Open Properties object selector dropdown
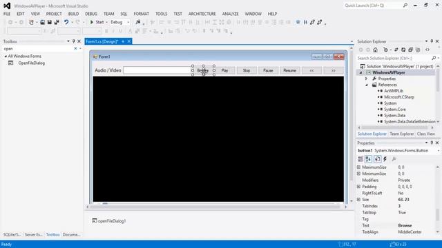The width and height of the screenshot is (442, 248). coord(439,151)
